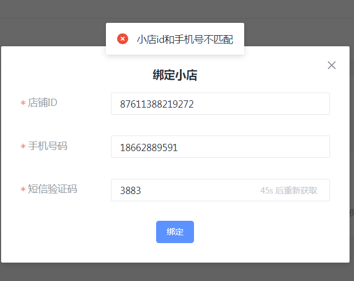Click the 45s 后重新获取 countdown link
This screenshot has width=354, height=281.
click(289, 191)
